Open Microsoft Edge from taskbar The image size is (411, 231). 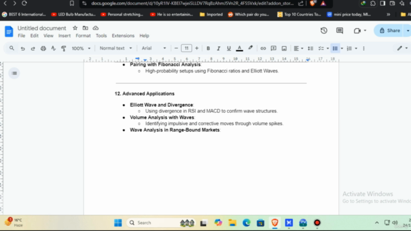coord(247,223)
